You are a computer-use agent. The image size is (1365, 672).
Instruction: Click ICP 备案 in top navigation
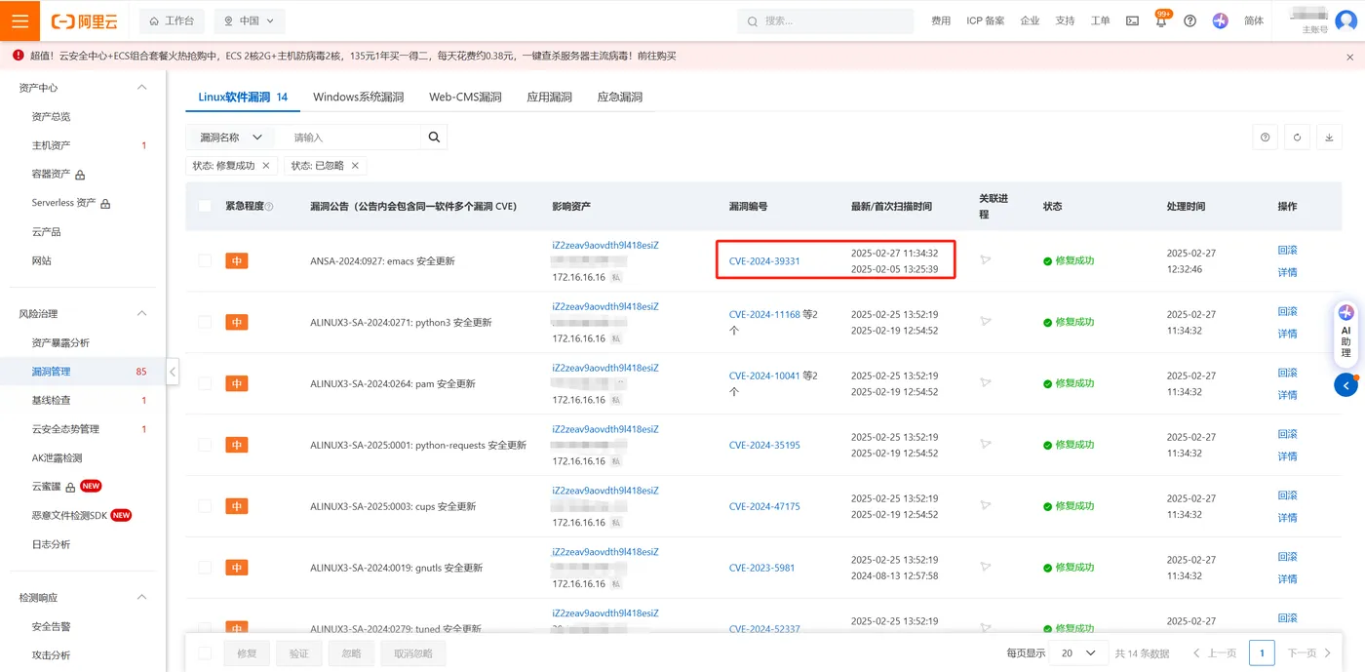[x=985, y=20]
